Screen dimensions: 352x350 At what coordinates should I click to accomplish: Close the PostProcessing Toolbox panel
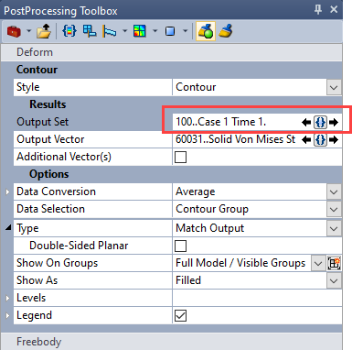point(334,9)
